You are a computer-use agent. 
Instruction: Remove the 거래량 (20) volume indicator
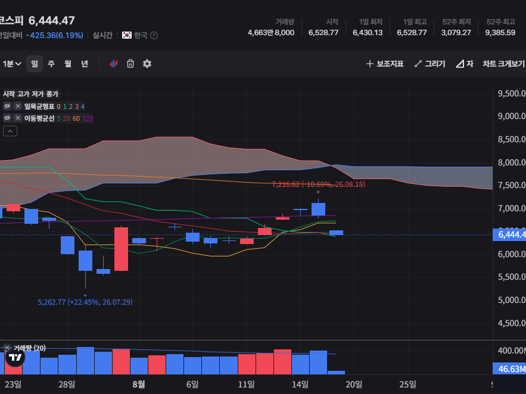pos(7,348)
